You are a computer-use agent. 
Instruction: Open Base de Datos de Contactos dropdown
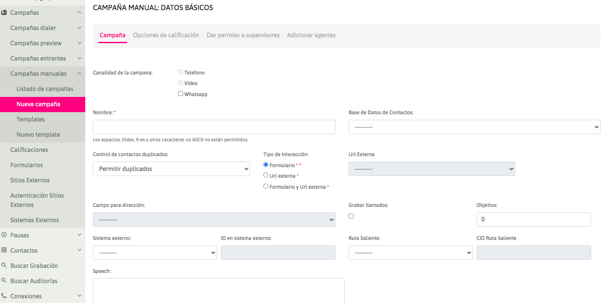coord(474,127)
